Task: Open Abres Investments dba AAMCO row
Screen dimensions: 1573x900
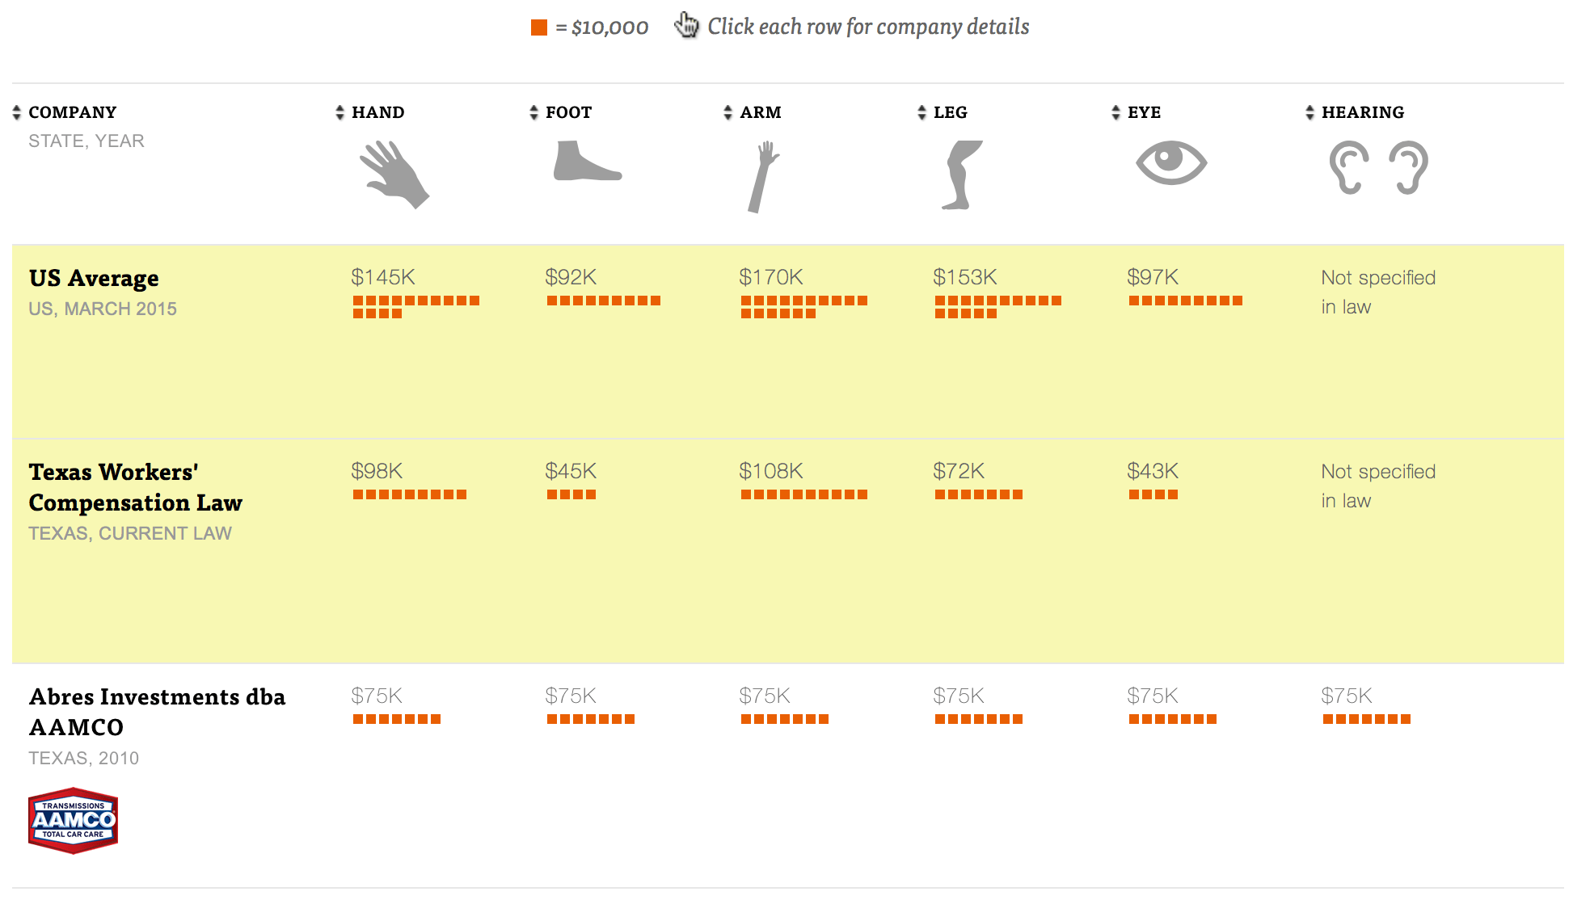Action: click(x=788, y=776)
